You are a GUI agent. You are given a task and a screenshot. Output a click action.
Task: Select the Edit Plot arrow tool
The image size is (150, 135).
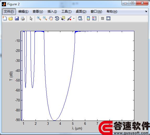click(x=31, y=18)
